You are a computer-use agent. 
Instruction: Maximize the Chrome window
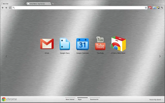[x=157, y=1]
